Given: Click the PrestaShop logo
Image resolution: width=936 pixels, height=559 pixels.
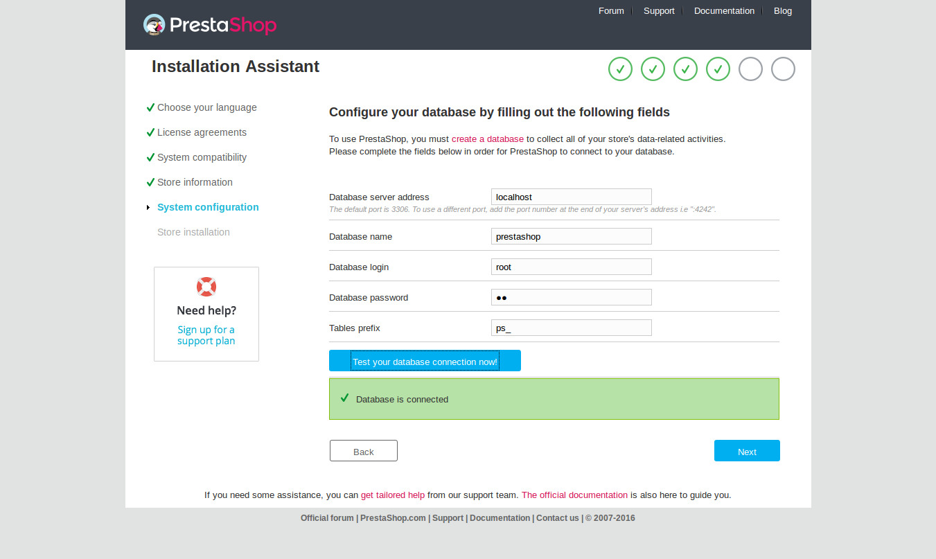Looking at the screenshot, I should (x=210, y=25).
